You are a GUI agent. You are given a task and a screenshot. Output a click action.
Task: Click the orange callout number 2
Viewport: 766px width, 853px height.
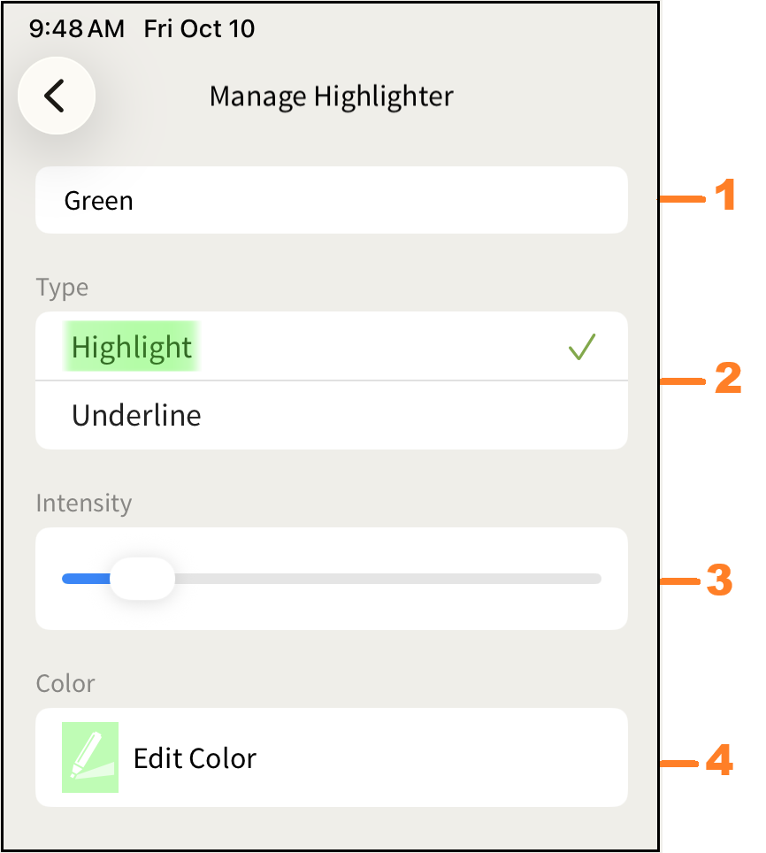727,379
